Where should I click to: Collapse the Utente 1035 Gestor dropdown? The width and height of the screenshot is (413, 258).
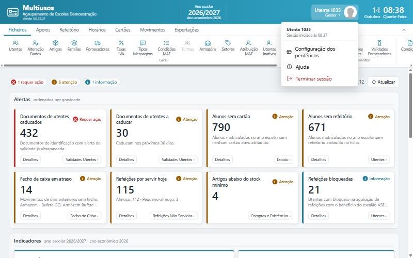(x=335, y=12)
